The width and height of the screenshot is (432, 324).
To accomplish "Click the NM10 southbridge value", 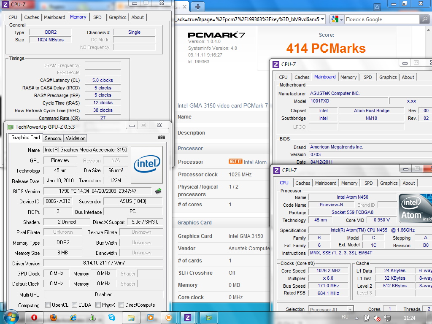I will pyautogui.click(x=371, y=118).
